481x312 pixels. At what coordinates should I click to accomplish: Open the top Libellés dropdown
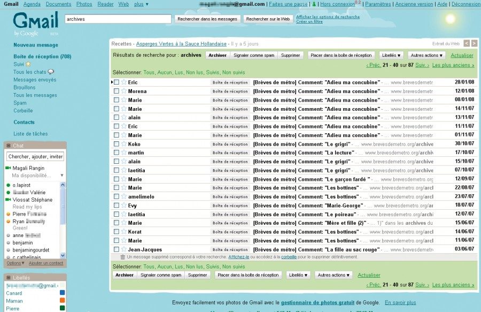pyautogui.click(x=391, y=55)
